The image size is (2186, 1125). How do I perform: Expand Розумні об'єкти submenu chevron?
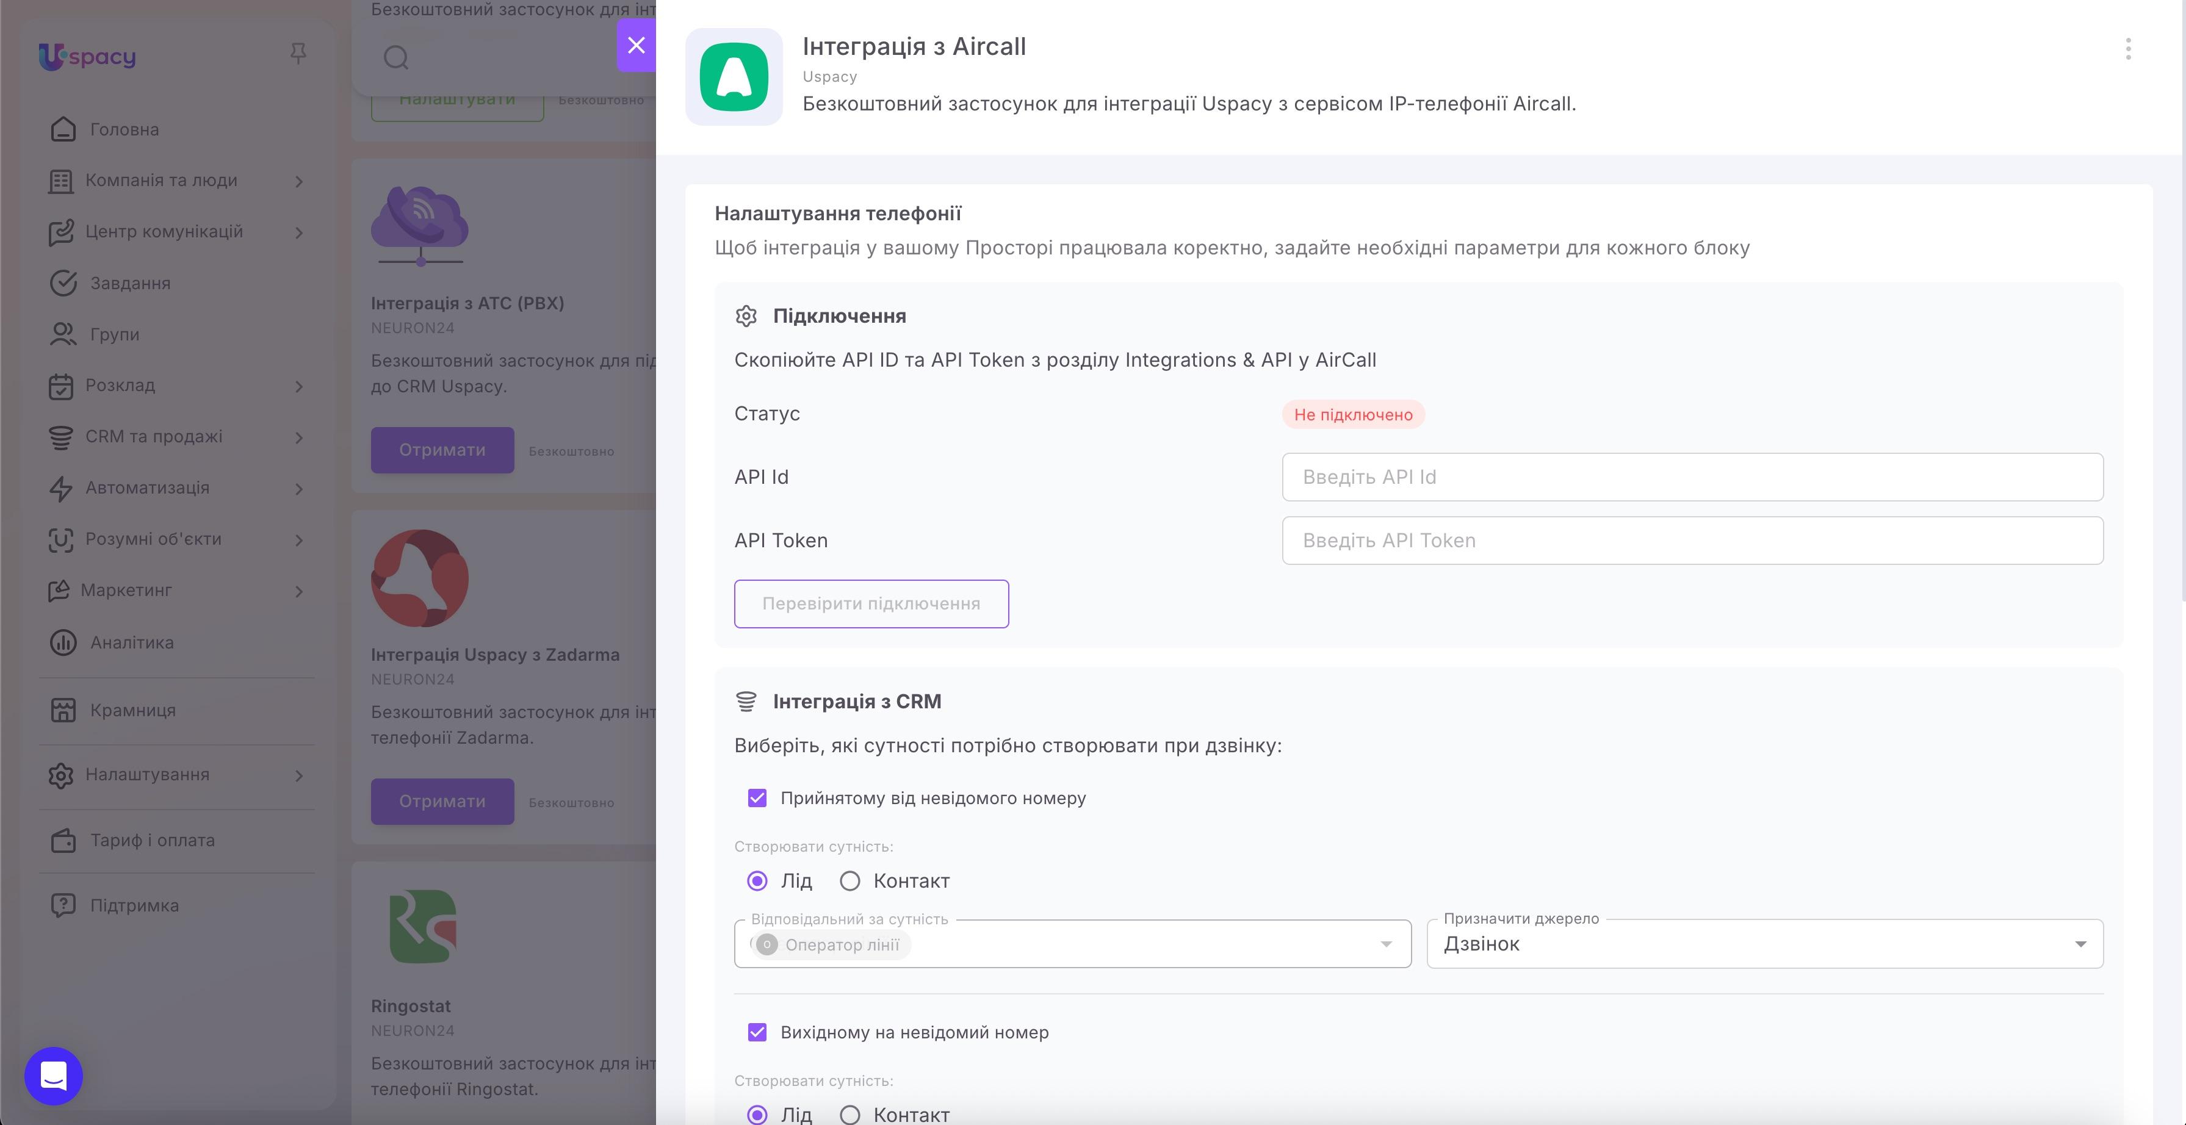[298, 541]
